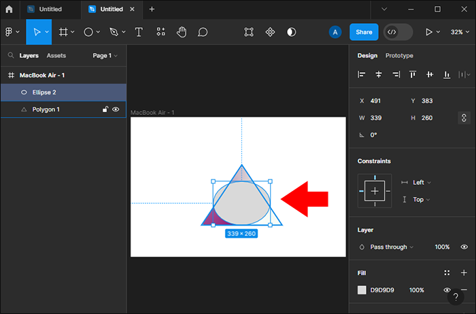Viewport: 476px width, 314px height.
Task: Click the Frame tool icon
Action: click(63, 32)
